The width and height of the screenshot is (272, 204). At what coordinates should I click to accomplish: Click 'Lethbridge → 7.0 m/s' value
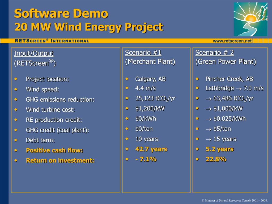pyautogui.click(x=235, y=88)
